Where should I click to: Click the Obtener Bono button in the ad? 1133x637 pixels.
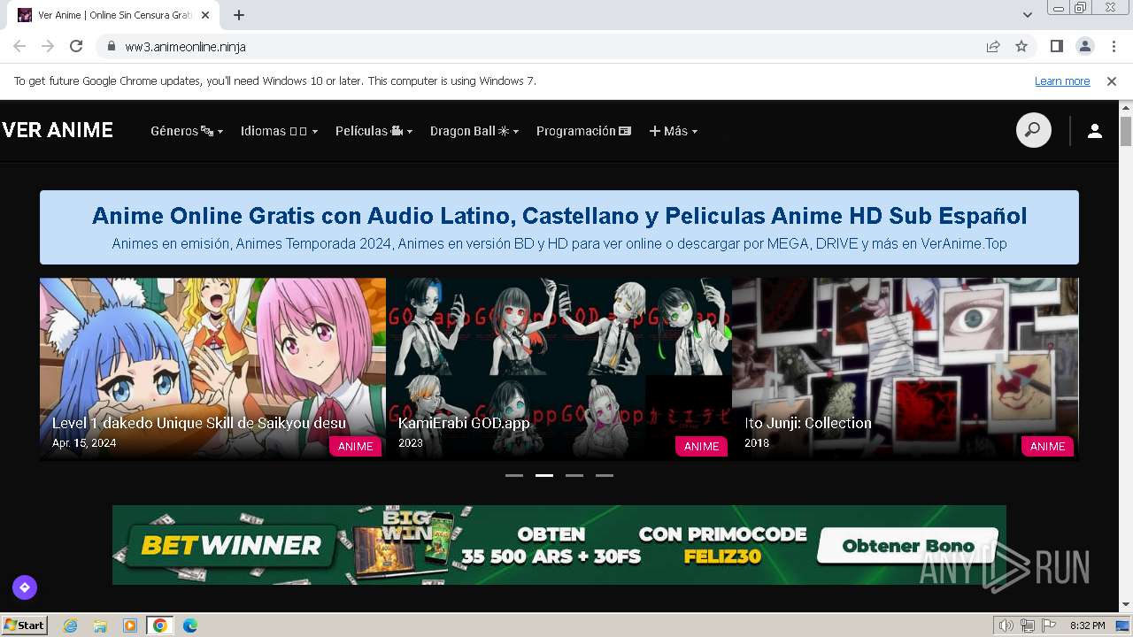907,546
